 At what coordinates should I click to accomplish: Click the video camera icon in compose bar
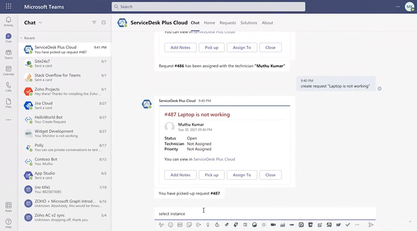[x=273, y=225]
